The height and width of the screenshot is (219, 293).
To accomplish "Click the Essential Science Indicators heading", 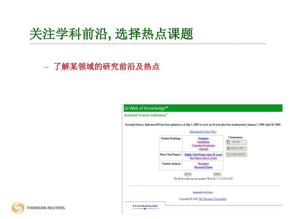I will 146,115.
